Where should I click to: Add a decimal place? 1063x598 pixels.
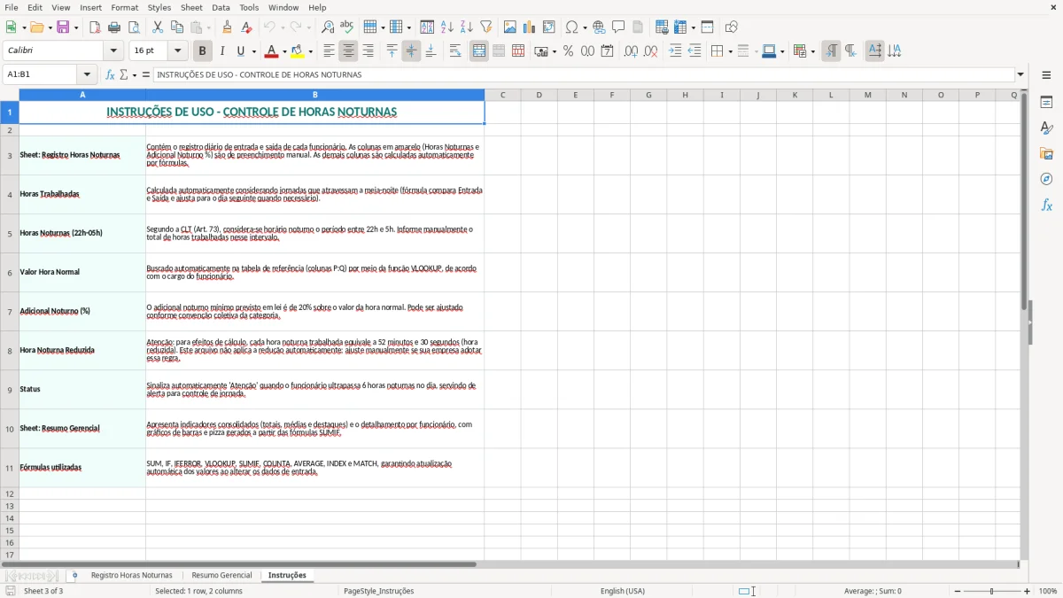[x=631, y=51]
